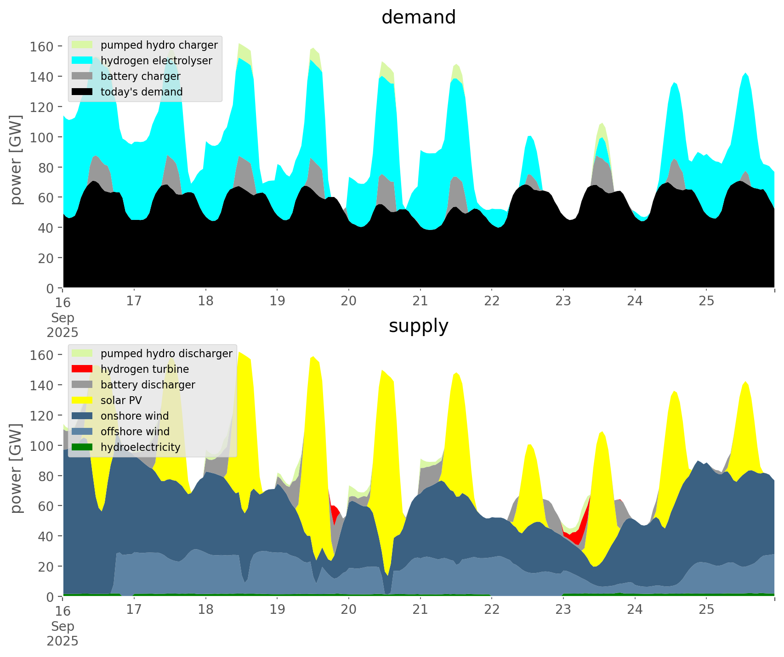The image size is (784, 657).
Task: Click the "supply" chart title
Action: [418, 326]
